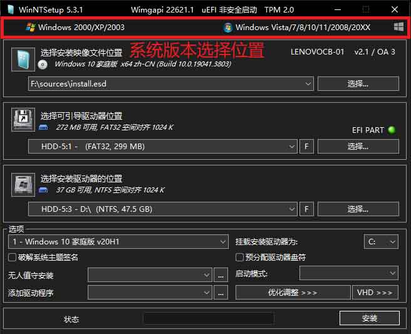Screen dimensions: 411x334
Task: Switch to Windows 2000/XP/2003 tab
Action: [75, 28]
